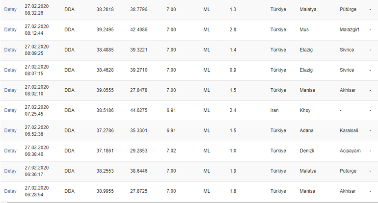Open Detay link for 07:25:45 Iran Khoy event
The image size is (378, 203).
(10, 110)
